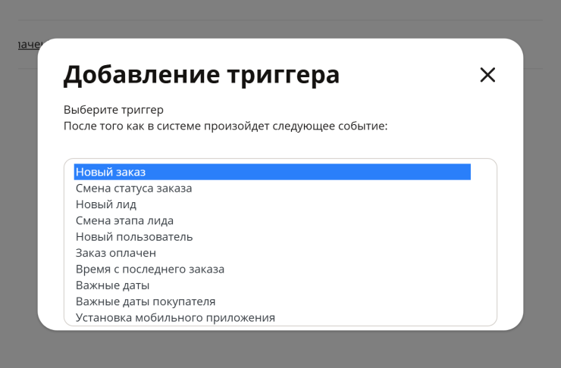Image resolution: width=561 pixels, height=368 pixels.
Task: Pick Важные даты покупателя trigger
Action: 272,301
